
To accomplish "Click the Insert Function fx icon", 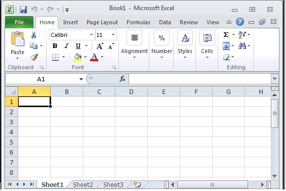I will tap(122, 79).
